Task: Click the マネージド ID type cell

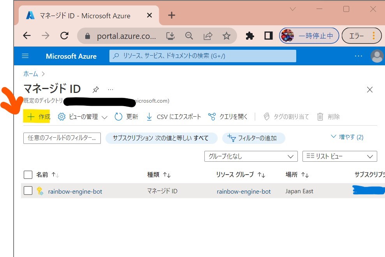Action: point(162,191)
